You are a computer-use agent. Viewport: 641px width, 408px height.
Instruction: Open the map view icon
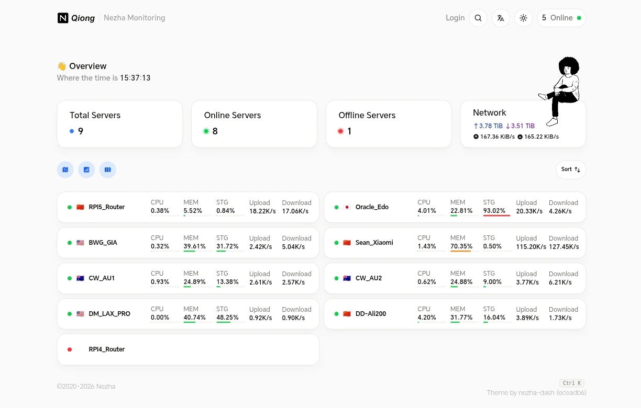65,169
